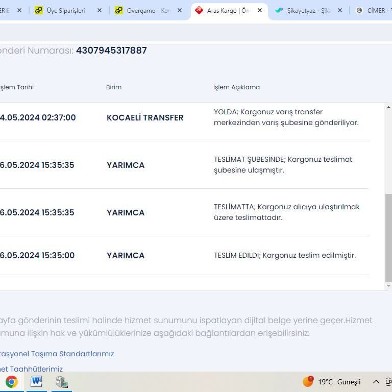Open the Şikayetyaz tab

(308, 11)
